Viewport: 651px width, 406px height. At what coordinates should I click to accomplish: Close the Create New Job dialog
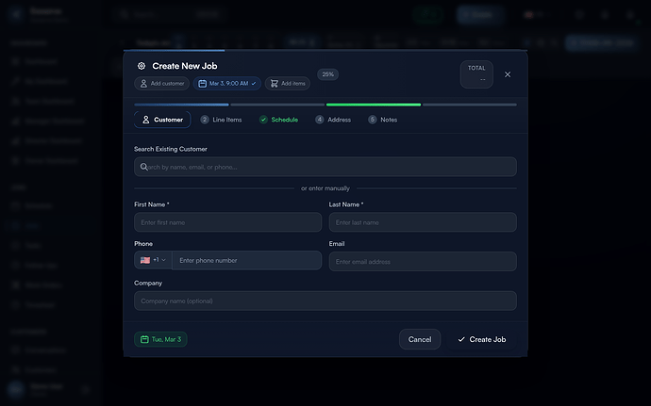508,74
